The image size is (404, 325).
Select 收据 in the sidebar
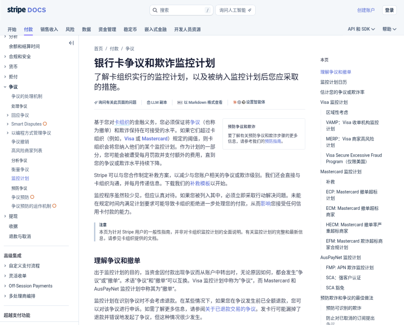pos(13,226)
